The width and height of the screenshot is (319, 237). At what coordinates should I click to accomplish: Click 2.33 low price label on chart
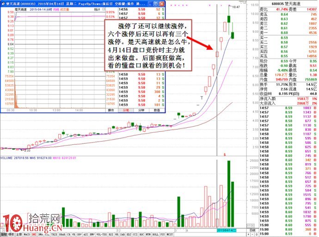tap(27, 151)
